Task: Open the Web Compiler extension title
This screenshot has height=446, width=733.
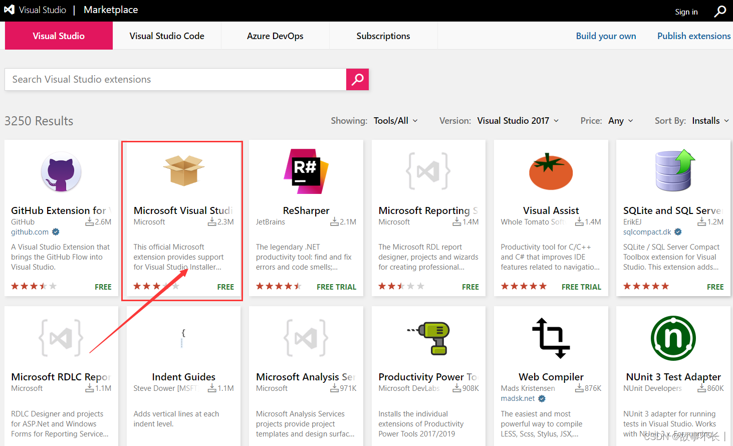Action: 551,377
